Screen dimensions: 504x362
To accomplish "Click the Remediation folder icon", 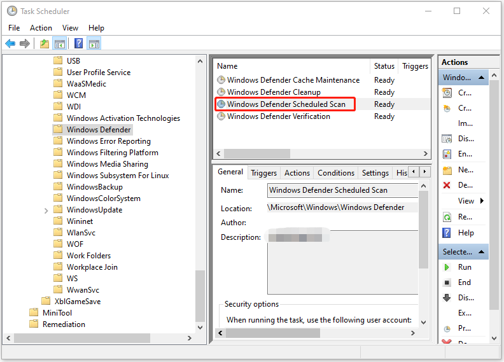I will click(34, 324).
